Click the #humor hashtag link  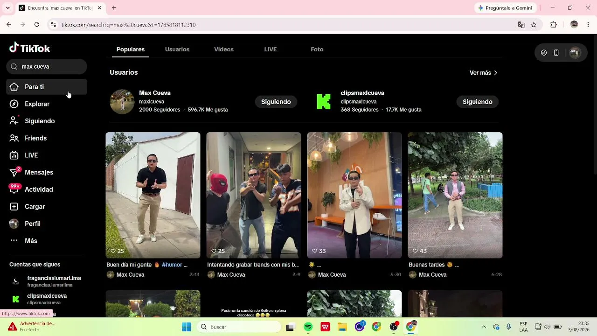click(172, 265)
